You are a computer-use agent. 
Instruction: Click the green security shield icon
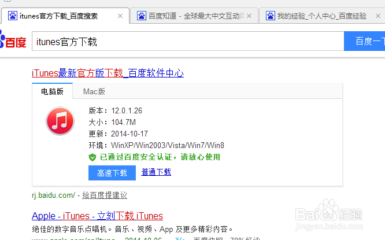click(92, 157)
